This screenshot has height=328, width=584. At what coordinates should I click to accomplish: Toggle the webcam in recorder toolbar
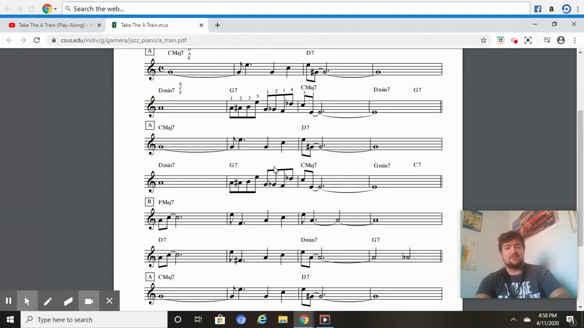pyautogui.click(x=89, y=301)
